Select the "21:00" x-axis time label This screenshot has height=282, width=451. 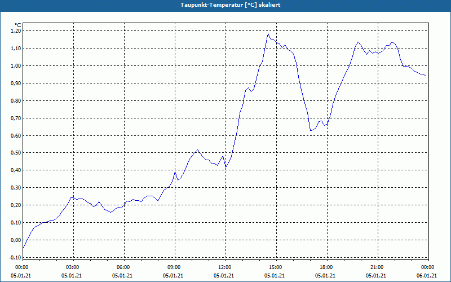click(376, 267)
